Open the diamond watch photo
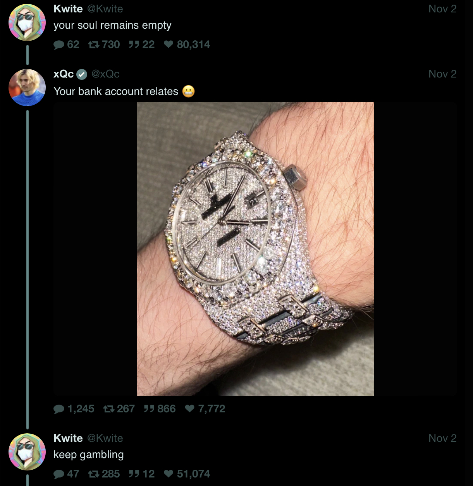The width and height of the screenshot is (473, 486). point(255,249)
